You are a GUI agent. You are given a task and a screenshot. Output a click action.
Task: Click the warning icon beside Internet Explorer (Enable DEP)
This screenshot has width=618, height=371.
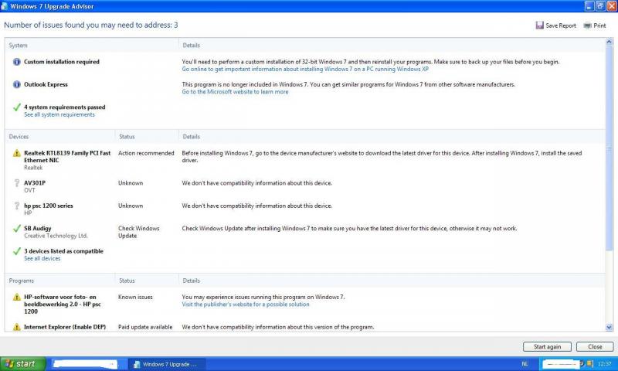coord(16,328)
